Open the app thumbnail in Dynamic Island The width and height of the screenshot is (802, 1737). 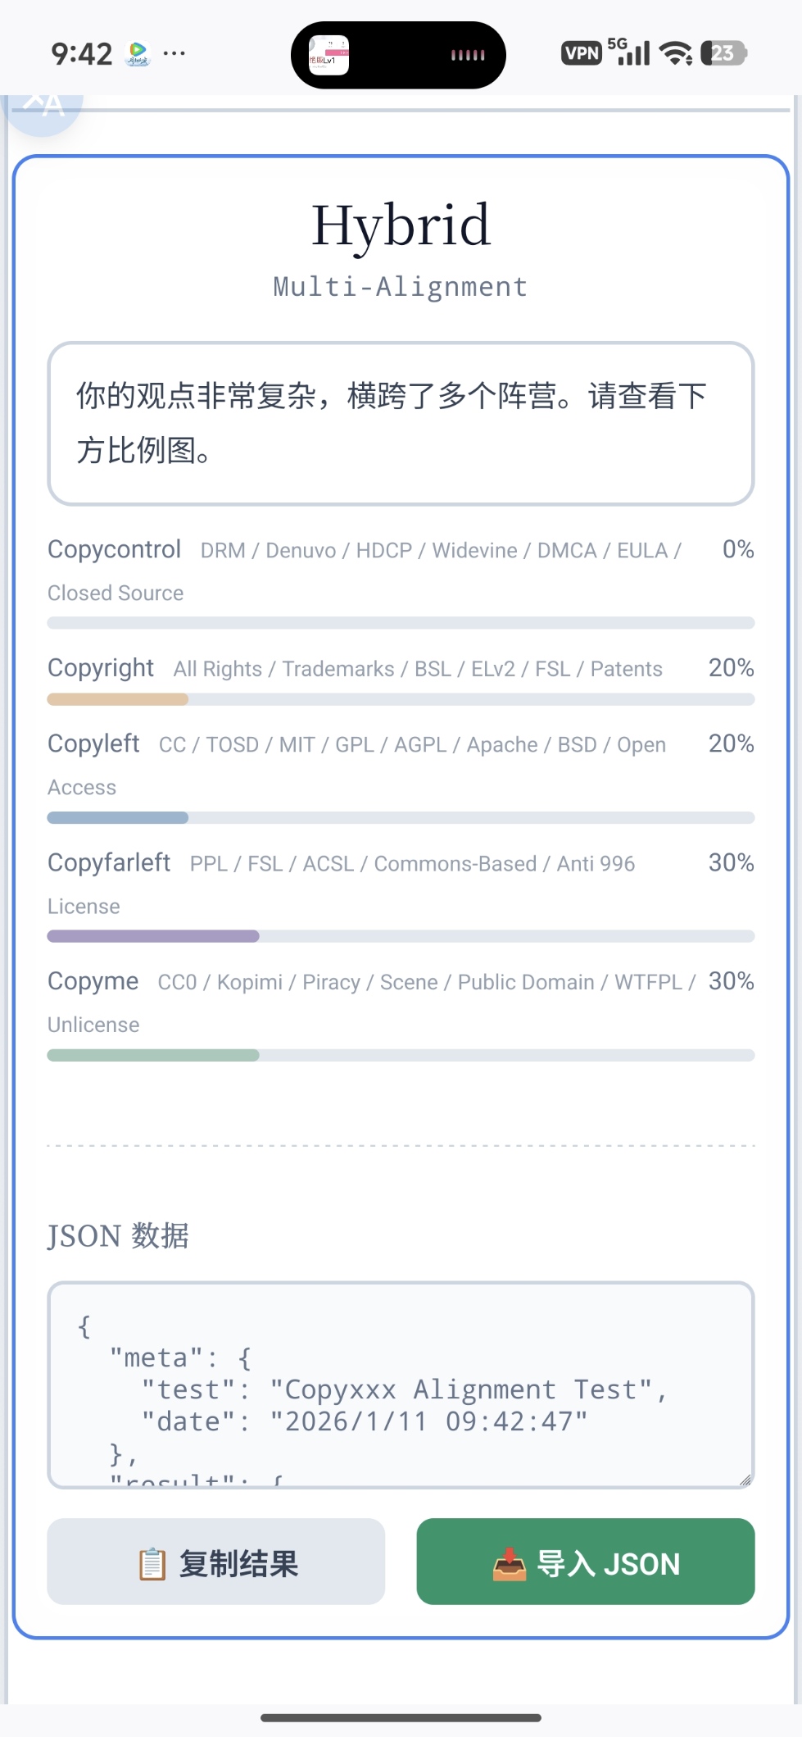point(329,56)
